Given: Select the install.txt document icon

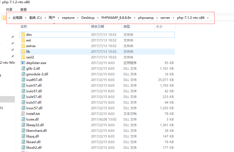Looking at the screenshot, I should tap(23, 114).
